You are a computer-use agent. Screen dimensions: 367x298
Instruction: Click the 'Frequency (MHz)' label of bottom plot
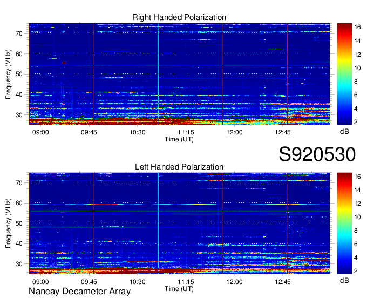(x=8, y=223)
